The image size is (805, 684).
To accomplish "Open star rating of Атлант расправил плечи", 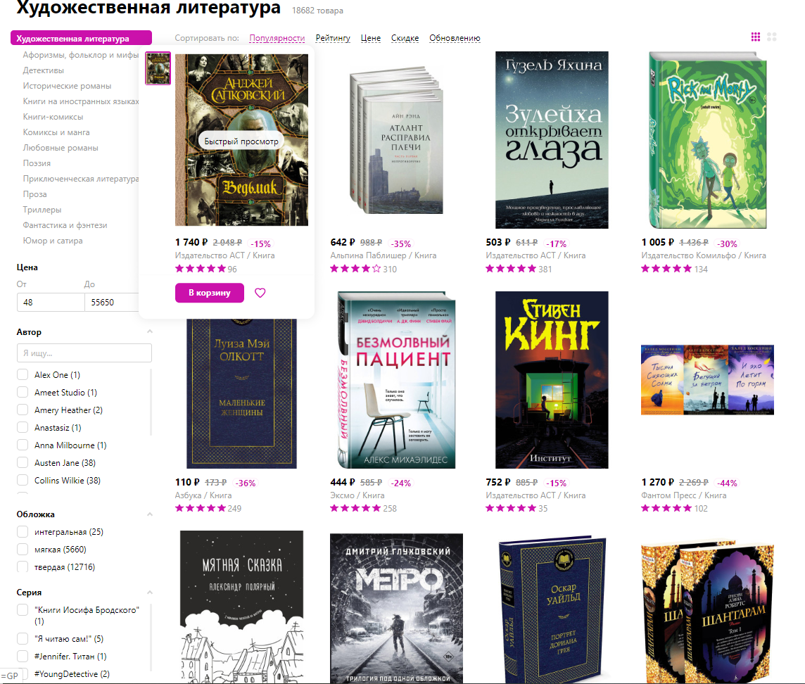I will 355,269.
